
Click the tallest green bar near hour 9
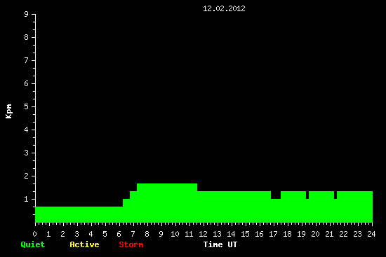click(x=167, y=203)
